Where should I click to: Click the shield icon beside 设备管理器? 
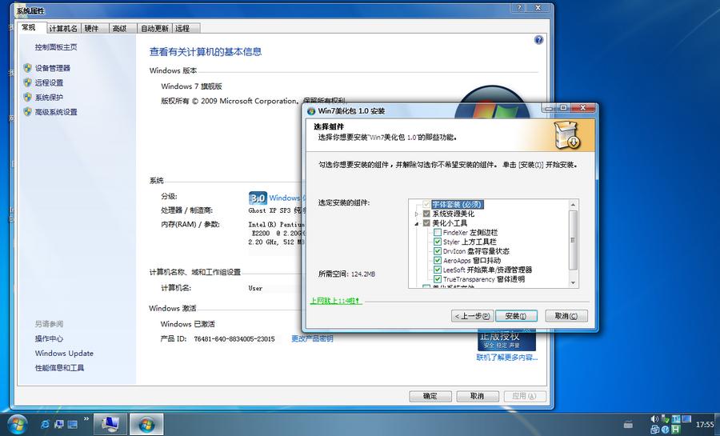pyautogui.click(x=27, y=68)
